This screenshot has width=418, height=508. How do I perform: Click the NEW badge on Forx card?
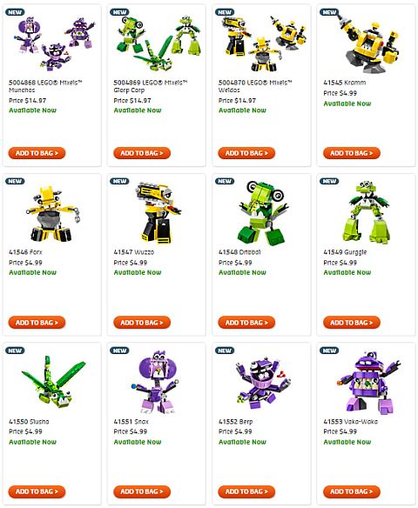click(x=15, y=181)
